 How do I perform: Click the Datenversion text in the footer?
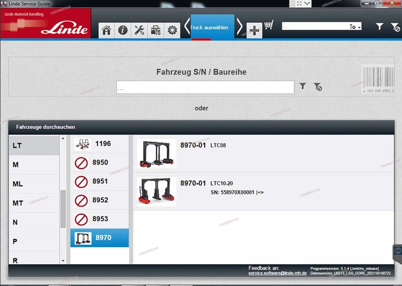[351, 273]
